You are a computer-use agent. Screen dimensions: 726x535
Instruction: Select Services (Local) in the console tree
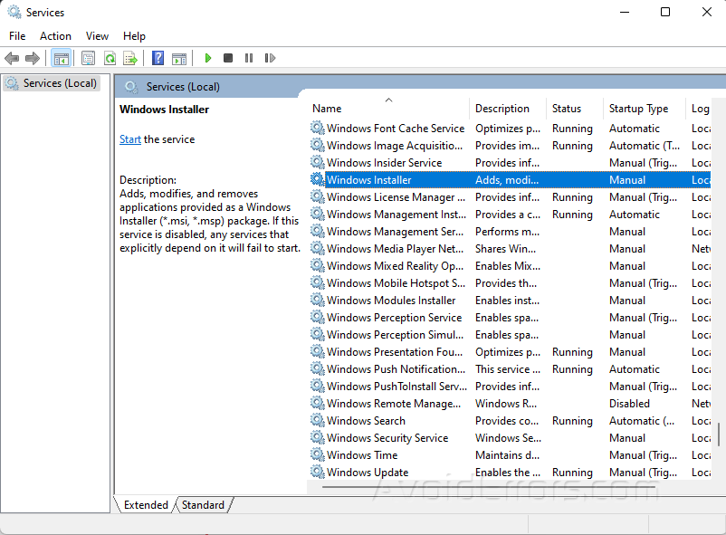click(60, 83)
